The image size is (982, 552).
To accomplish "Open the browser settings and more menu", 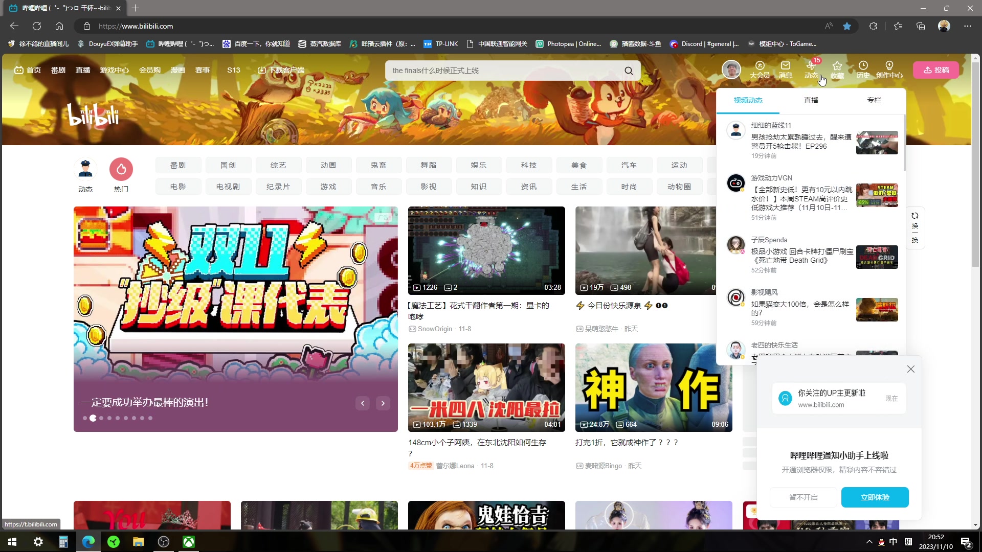I will 968,26.
